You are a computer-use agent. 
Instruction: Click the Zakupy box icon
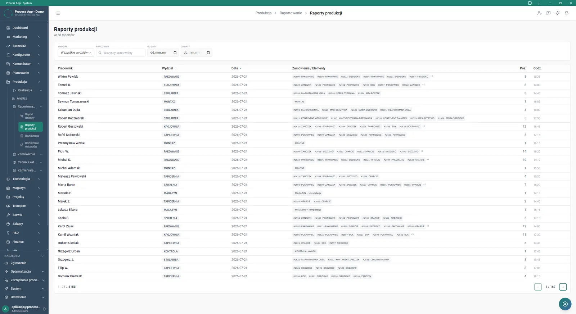click(8, 224)
